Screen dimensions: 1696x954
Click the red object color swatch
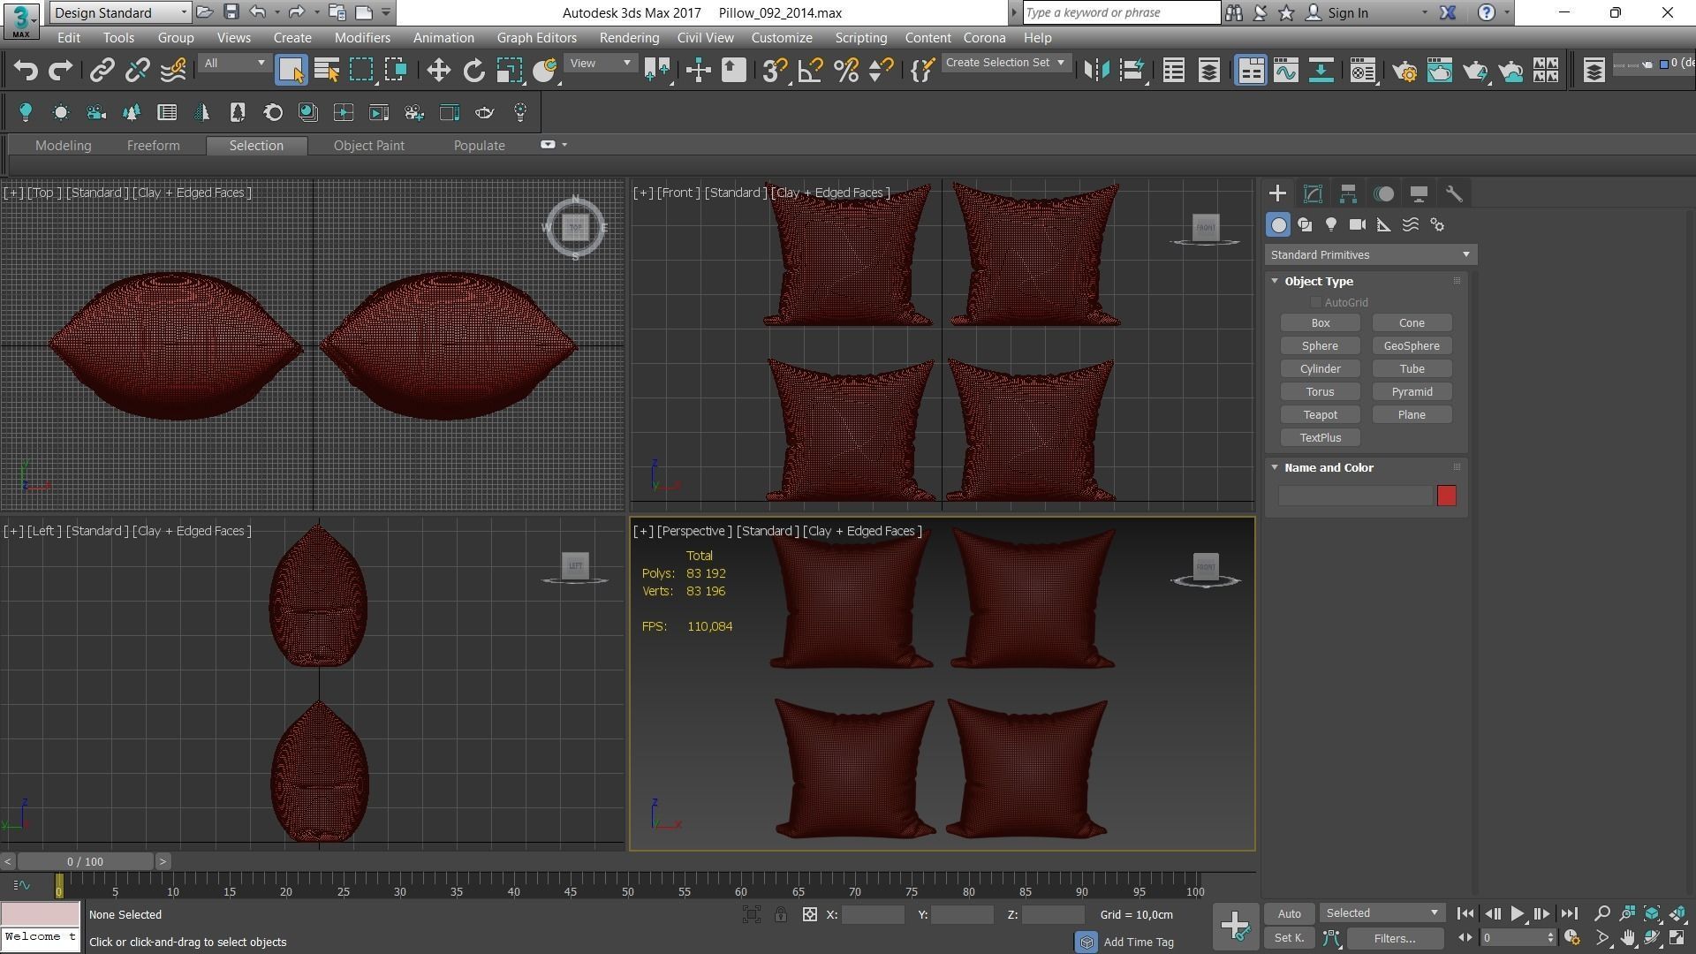coord(1446,496)
